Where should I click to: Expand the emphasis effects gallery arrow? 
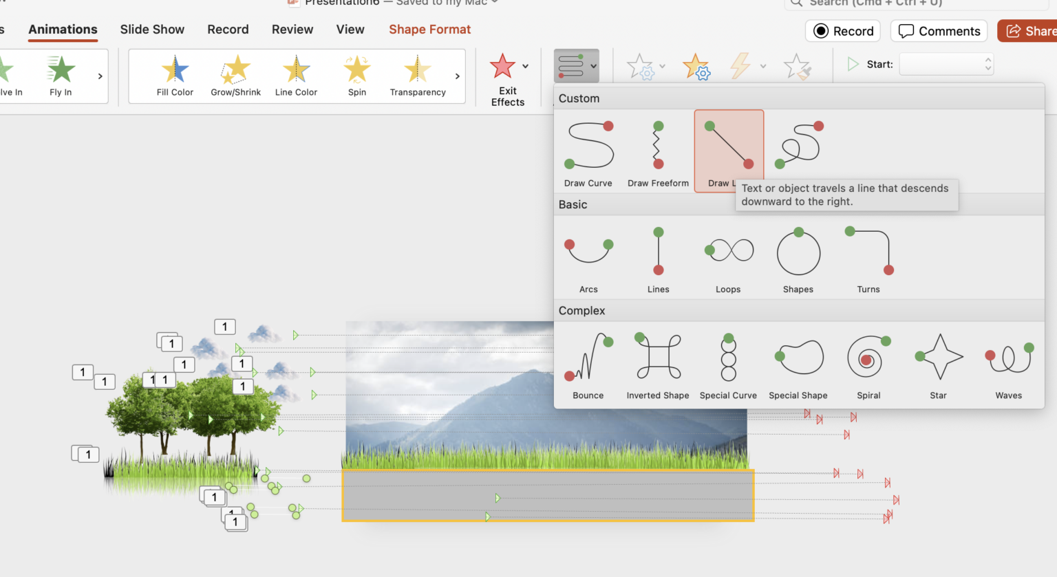[x=458, y=76]
